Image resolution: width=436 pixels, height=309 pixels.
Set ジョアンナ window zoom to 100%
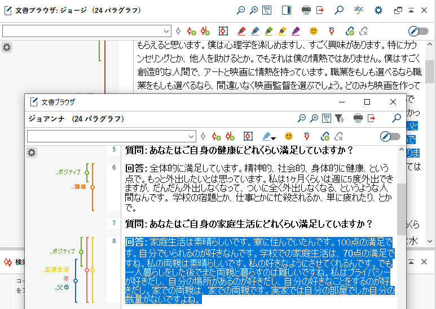327,118
